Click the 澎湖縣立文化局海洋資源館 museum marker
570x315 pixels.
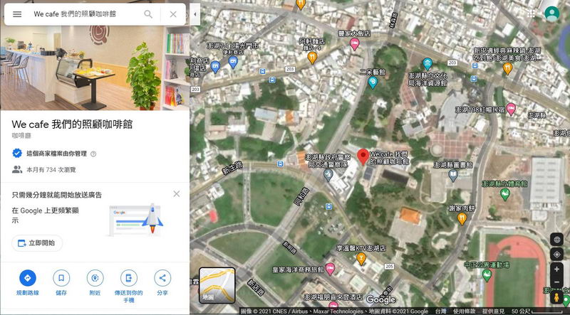[427, 64]
